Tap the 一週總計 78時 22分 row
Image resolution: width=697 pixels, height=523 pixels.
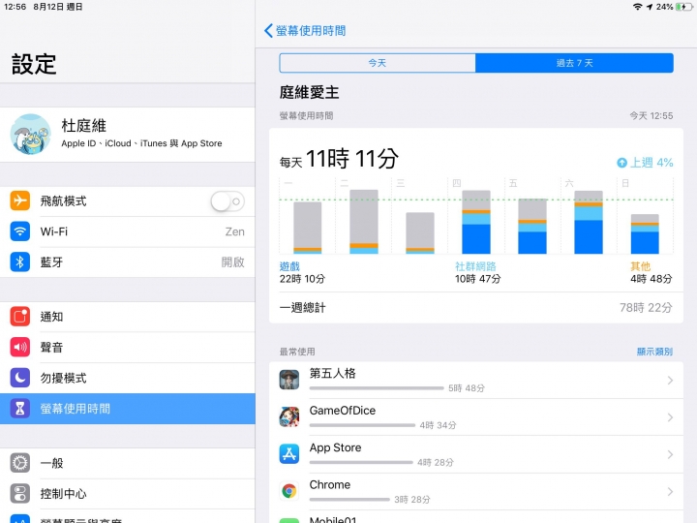pyautogui.click(x=476, y=308)
